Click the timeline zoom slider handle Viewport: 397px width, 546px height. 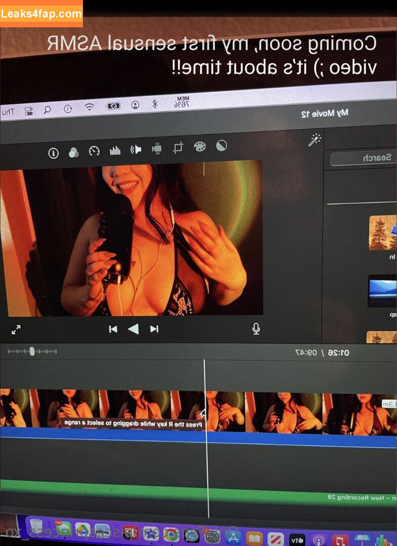pos(32,351)
